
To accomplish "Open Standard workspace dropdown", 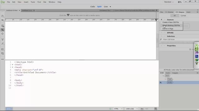I will point(169,2).
